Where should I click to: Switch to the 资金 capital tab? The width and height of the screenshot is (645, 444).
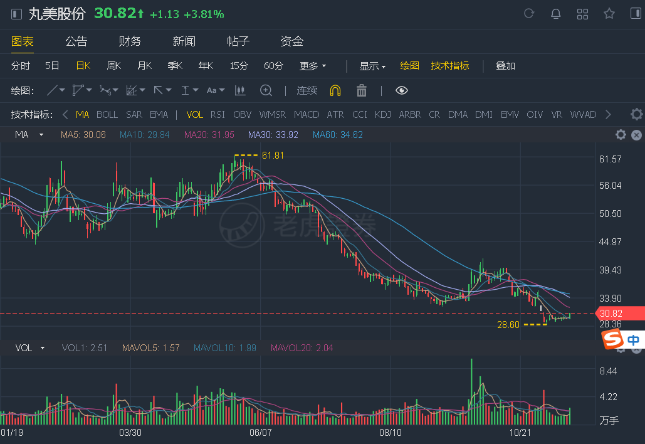click(291, 41)
